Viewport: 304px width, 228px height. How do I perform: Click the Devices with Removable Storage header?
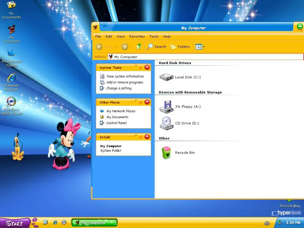pos(190,92)
